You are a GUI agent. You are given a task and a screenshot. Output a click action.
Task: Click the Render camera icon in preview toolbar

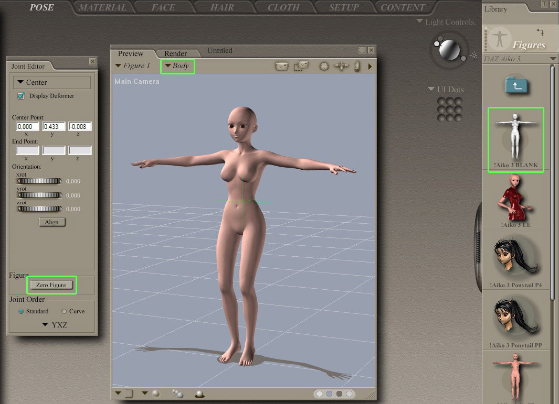[x=282, y=66]
